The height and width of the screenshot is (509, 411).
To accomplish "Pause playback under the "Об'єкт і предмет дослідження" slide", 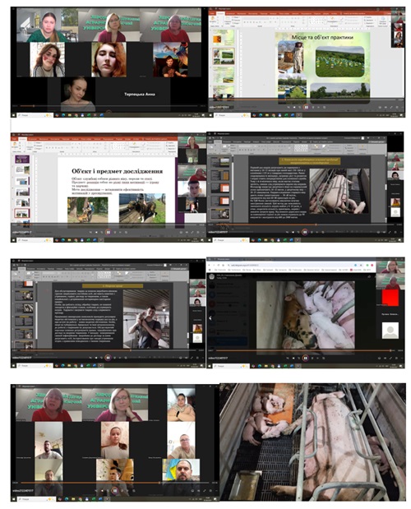I will coord(108,232).
